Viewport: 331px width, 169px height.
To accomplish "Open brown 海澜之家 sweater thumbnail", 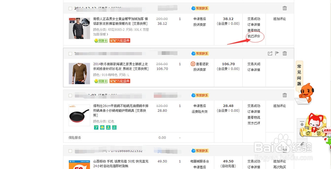I will pyautogui.click(x=79, y=73).
